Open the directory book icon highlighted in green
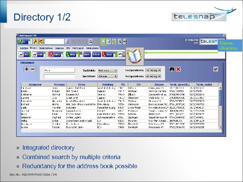Screen dimensions: 243x182 [103, 41]
